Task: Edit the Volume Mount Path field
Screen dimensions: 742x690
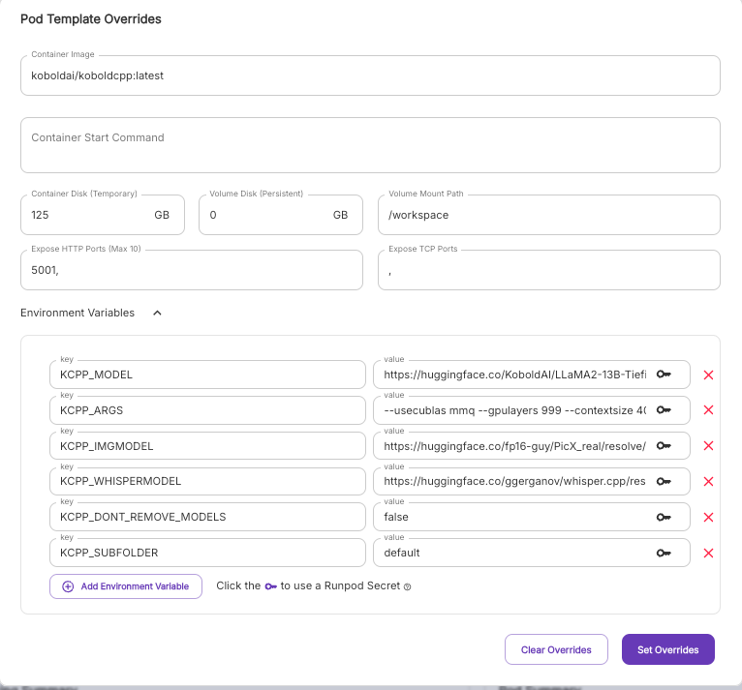Action: click(x=548, y=215)
